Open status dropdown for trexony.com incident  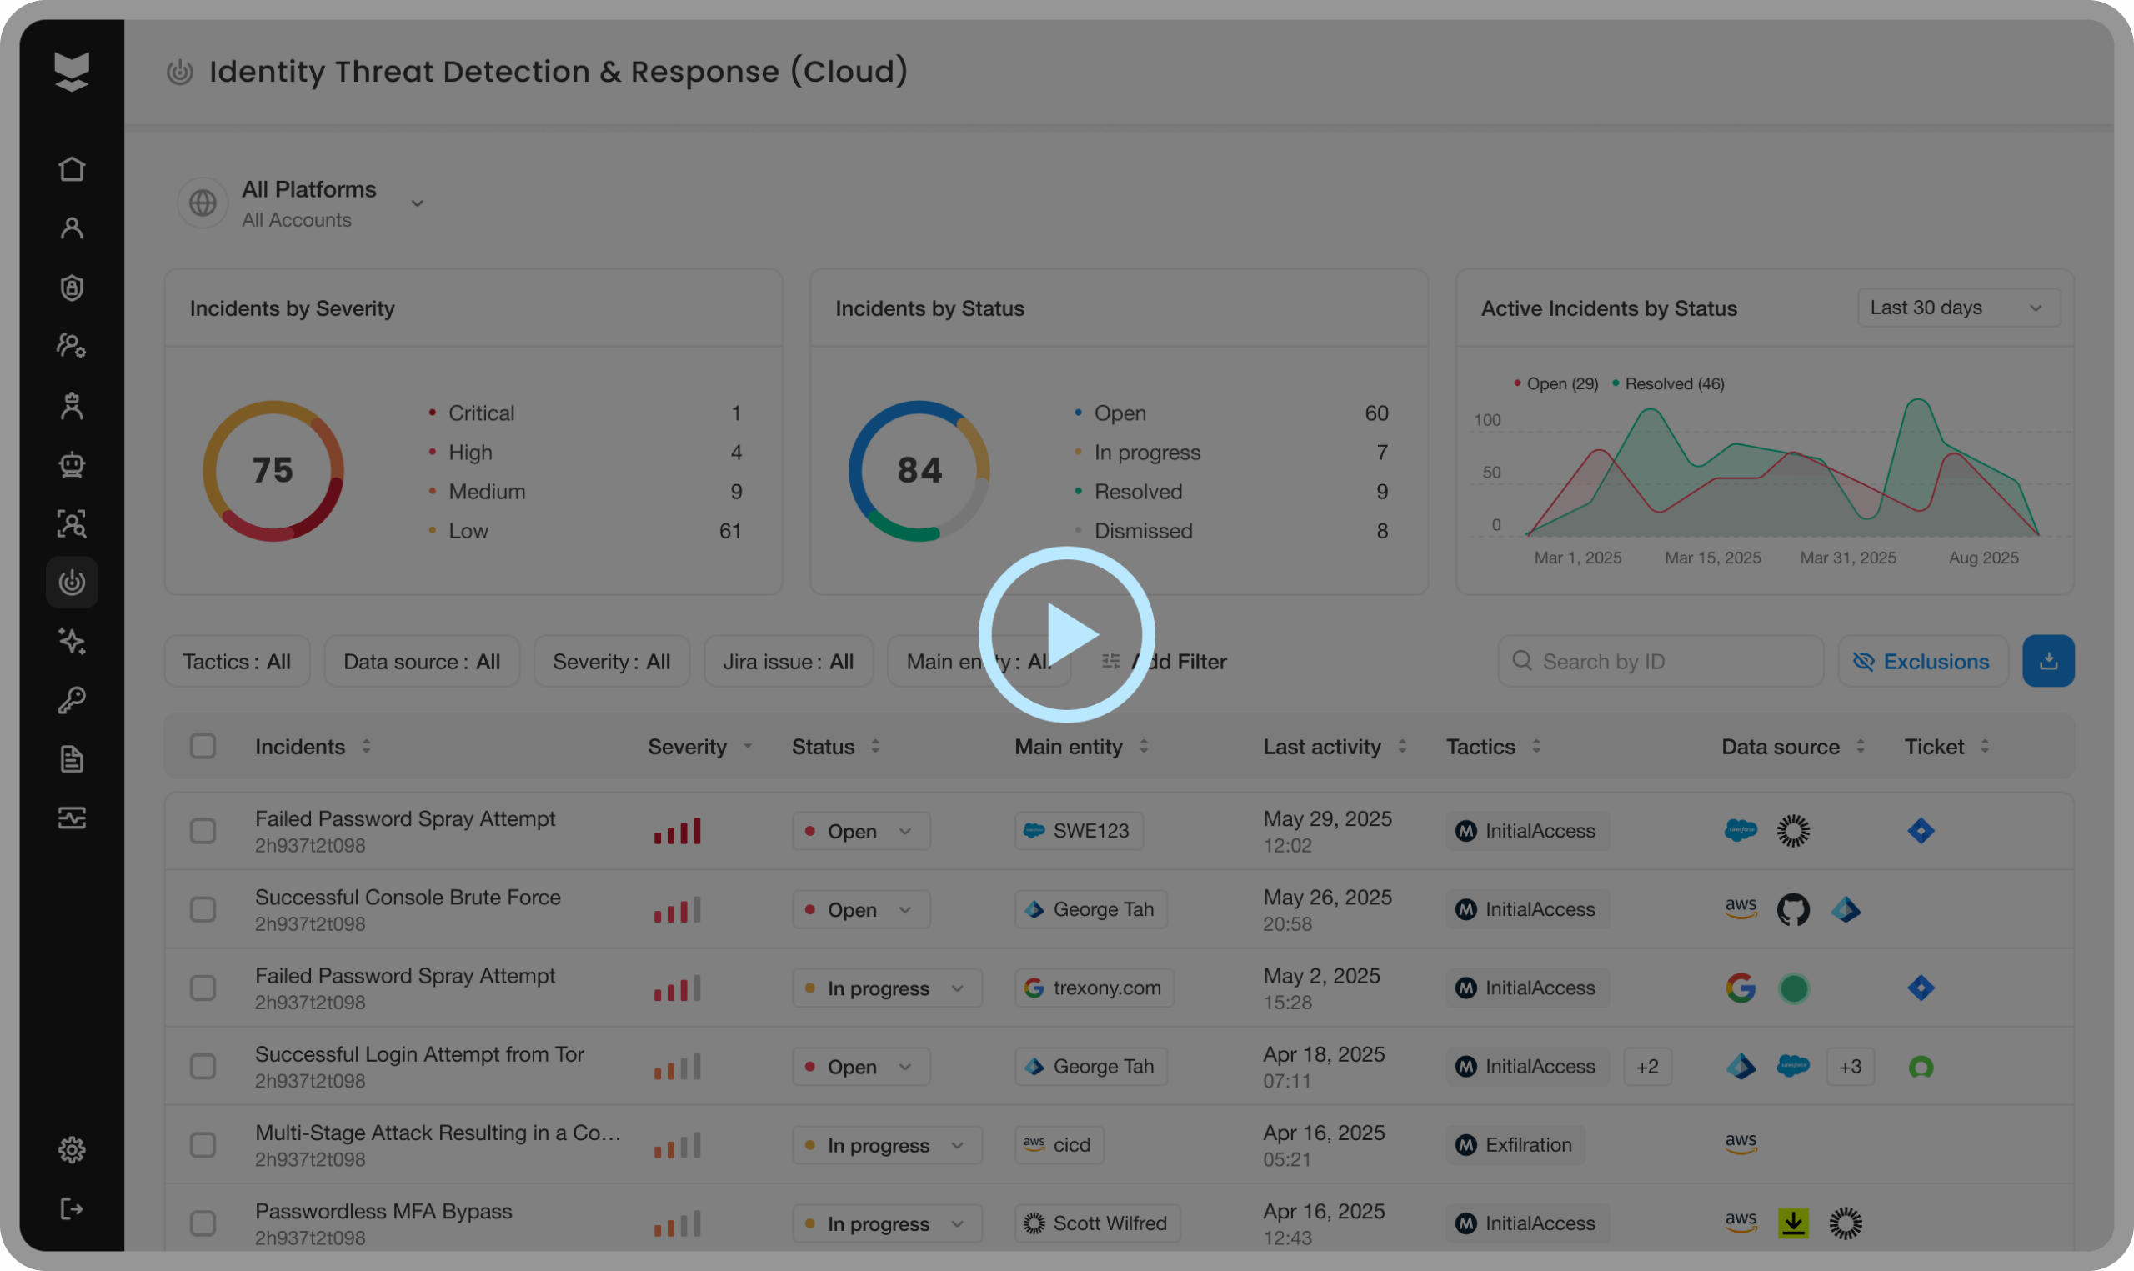point(886,988)
